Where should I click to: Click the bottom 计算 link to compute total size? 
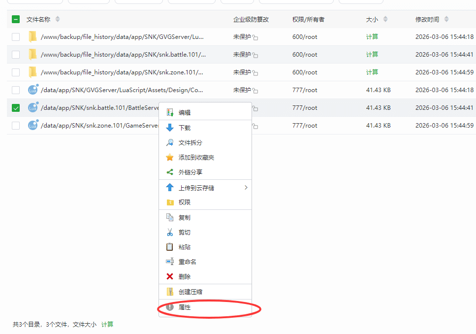[x=106, y=324]
